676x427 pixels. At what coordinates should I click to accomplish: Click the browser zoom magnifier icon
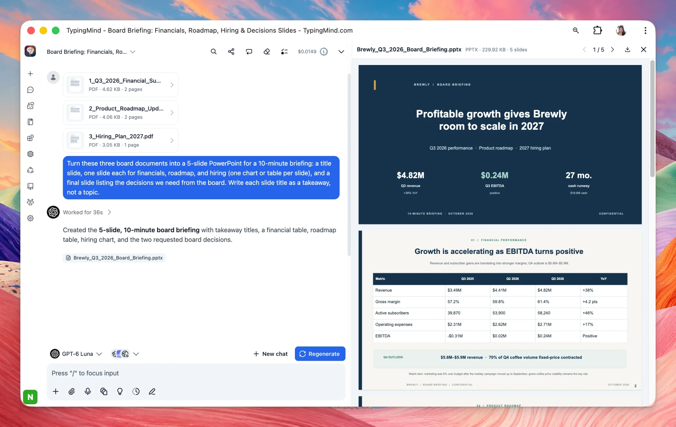coord(576,30)
